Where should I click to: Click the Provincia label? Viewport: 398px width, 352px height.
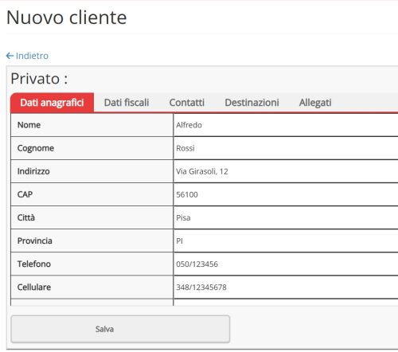35,241
